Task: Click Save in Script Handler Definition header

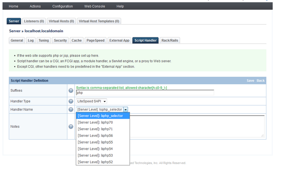Action: [x=250, y=81]
